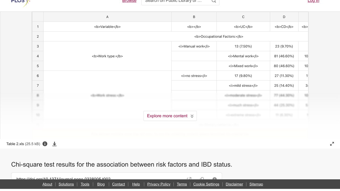Select column D header
The width and height of the screenshot is (340, 191).
[284, 17]
